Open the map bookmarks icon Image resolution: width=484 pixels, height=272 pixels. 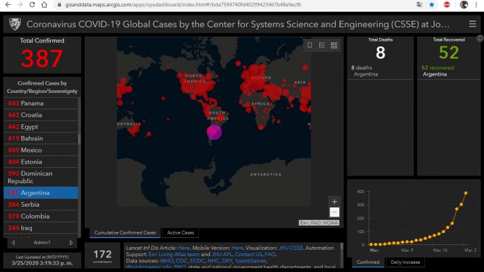tap(309, 45)
